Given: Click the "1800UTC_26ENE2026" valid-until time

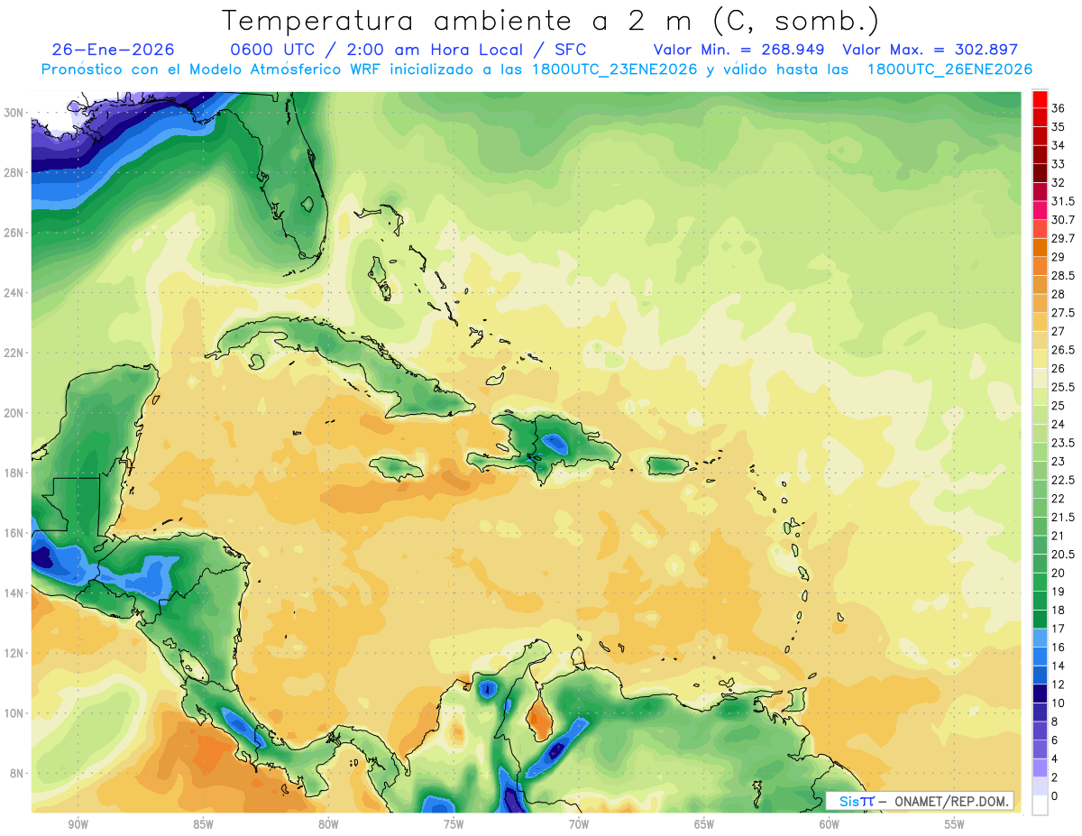Looking at the screenshot, I should coord(949,69).
